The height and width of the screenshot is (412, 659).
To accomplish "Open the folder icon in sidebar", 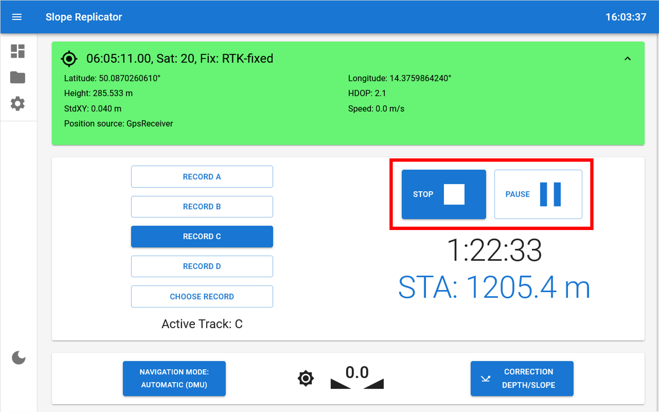I will pyautogui.click(x=18, y=77).
